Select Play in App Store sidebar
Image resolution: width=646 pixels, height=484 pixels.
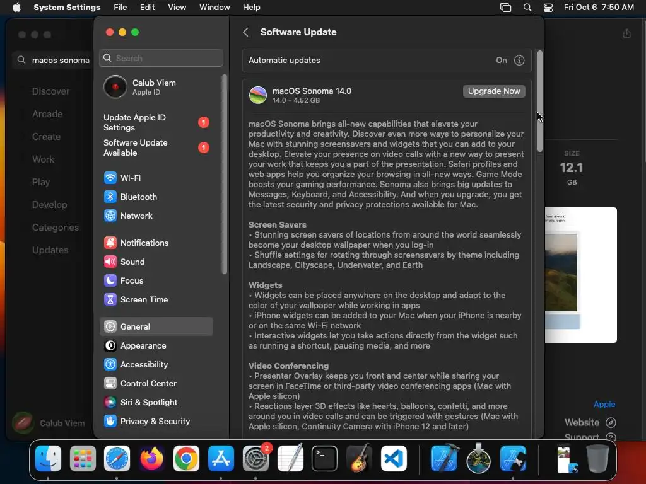pyautogui.click(x=41, y=182)
